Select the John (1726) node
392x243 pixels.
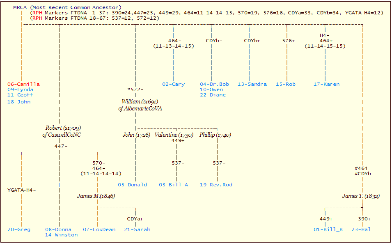[x=137, y=135]
